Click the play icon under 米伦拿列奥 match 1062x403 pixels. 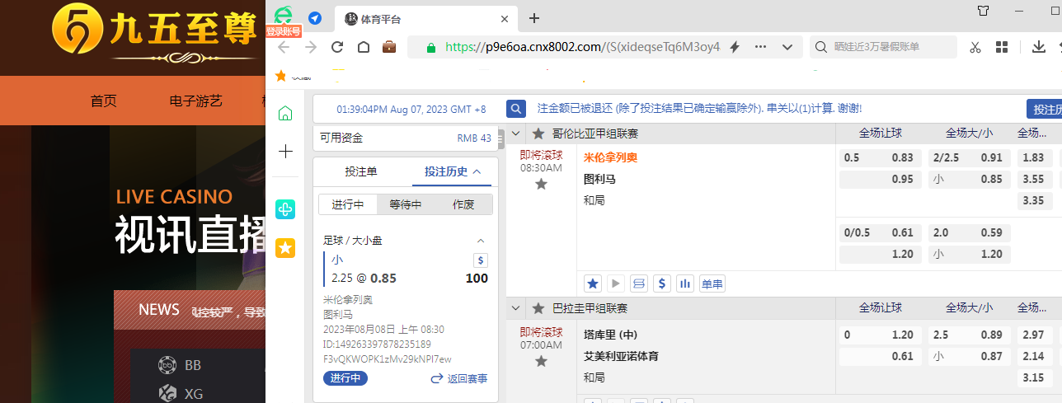click(x=615, y=284)
